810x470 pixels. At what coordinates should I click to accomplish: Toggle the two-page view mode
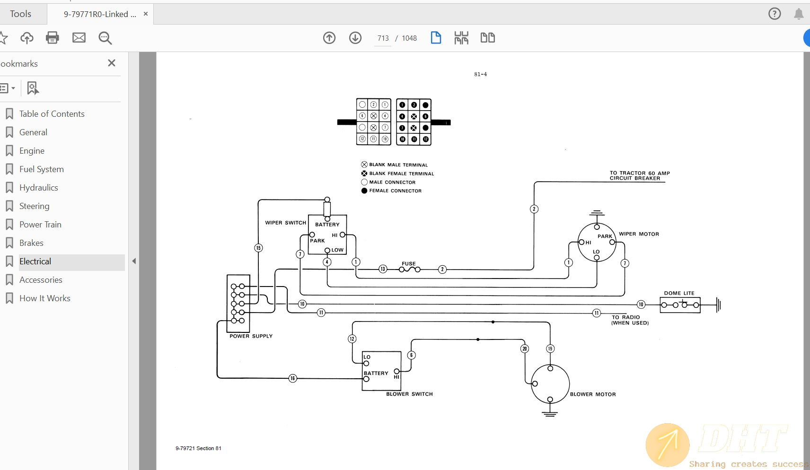pos(487,38)
